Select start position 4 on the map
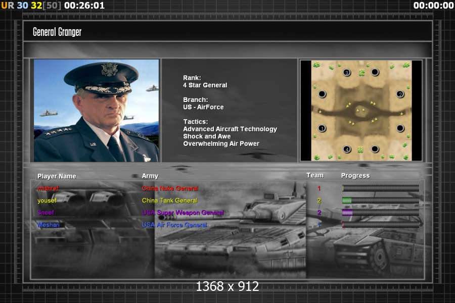This screenshot has height=303, width=455. 347,149
